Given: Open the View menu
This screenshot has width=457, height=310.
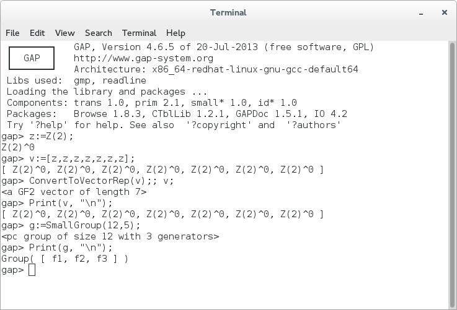Looking at the screenshot, I should click(65, 33).
